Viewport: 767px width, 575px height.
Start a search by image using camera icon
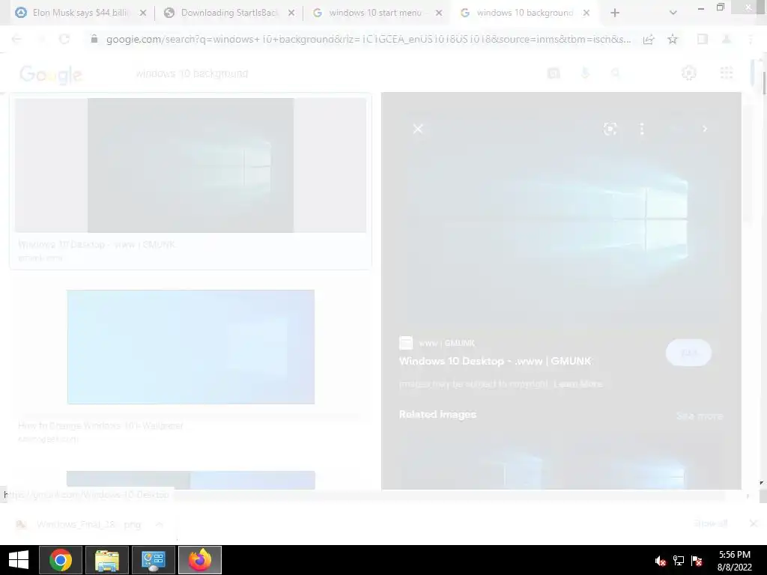[x=554, y=73]
